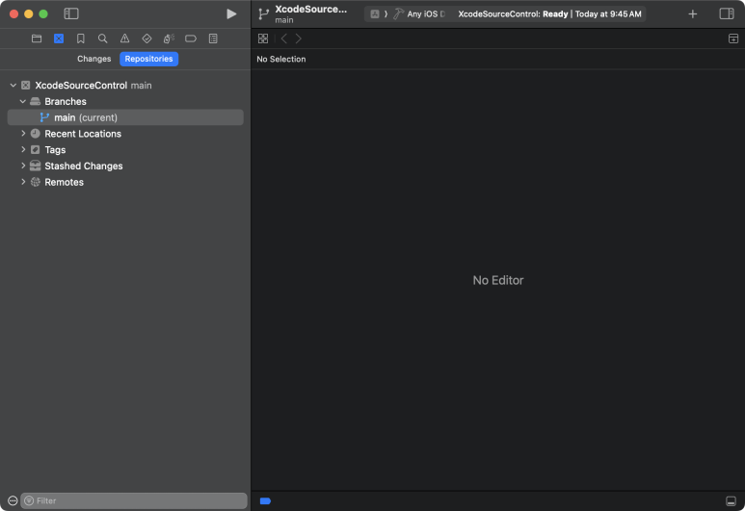Open the Bookmark navigator
Viewport: 745px width, 511px height.
coord(81,38)
